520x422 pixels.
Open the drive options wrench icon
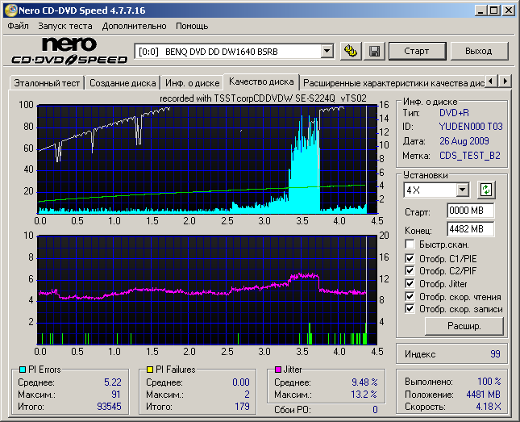[x=351, y=51]
